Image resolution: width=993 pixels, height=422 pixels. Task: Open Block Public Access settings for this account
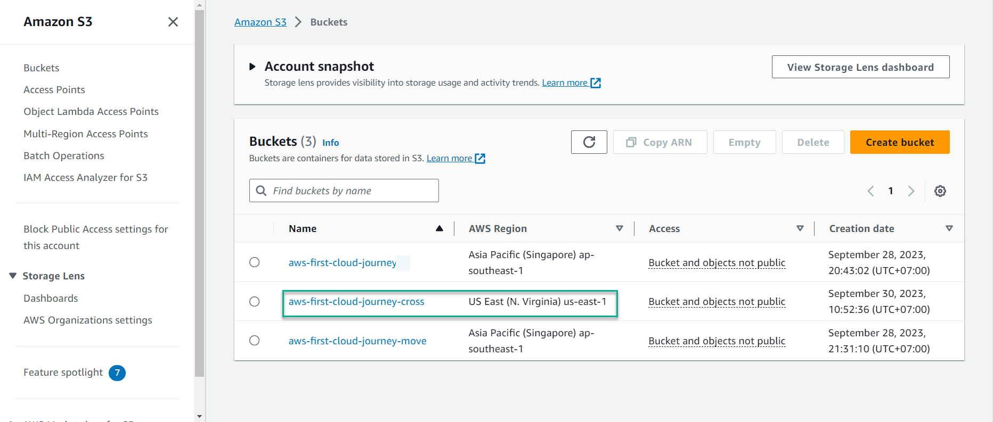[x=96, y=237]
